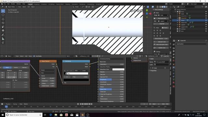Expand the Properties panel in node sidebar
The width and height of the screenshot is (208, 117).
point(149,71)
